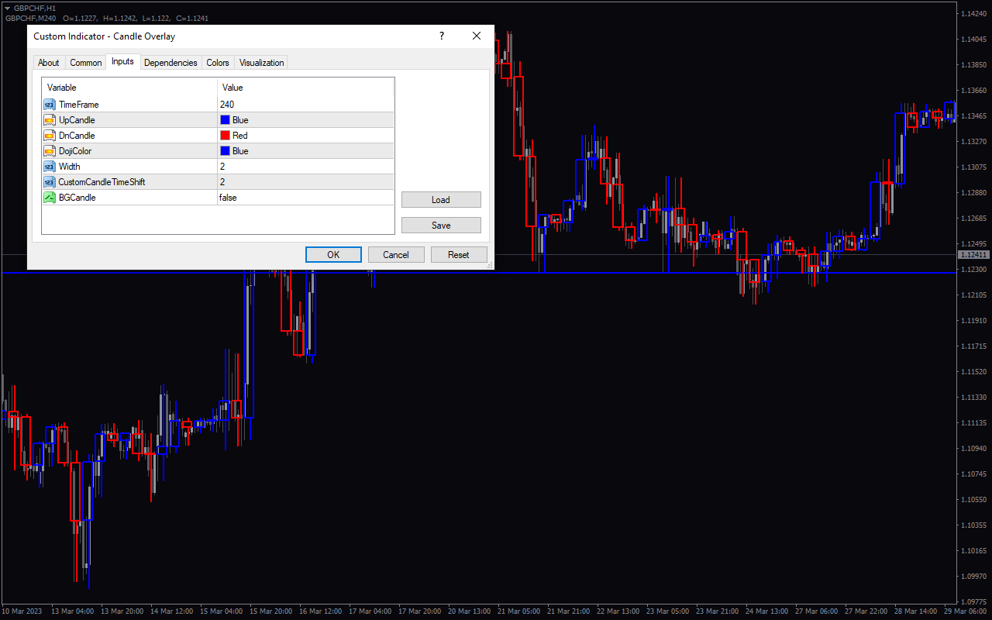
Task: Click the Reset button
Action: [x=459, y=255]
